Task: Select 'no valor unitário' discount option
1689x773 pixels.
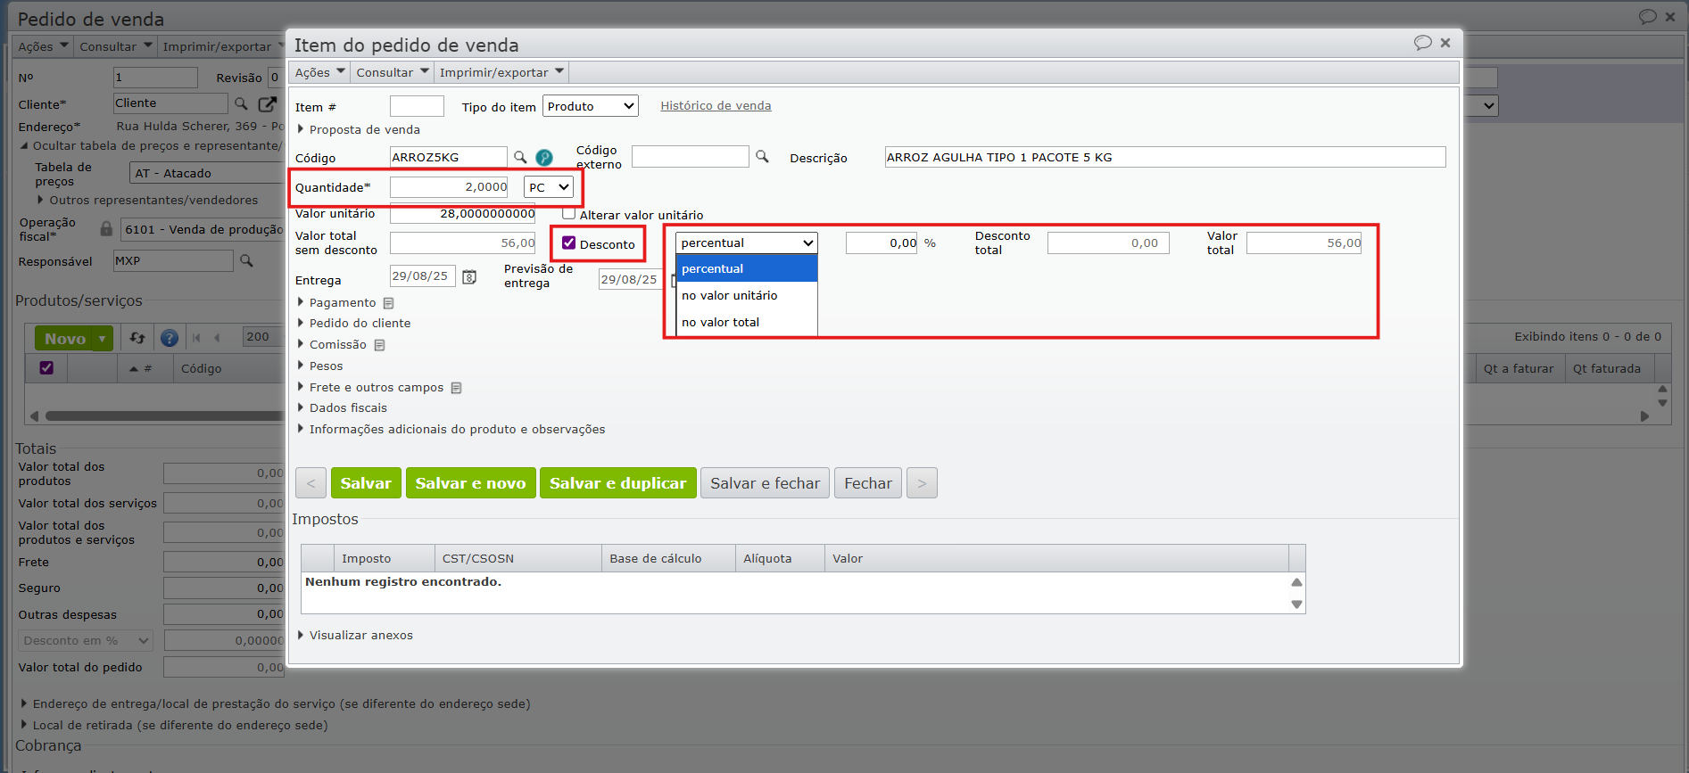Action: point(747,295)
